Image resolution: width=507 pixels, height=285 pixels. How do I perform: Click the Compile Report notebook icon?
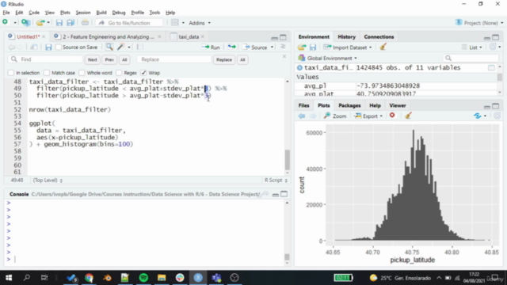[139, 47]
